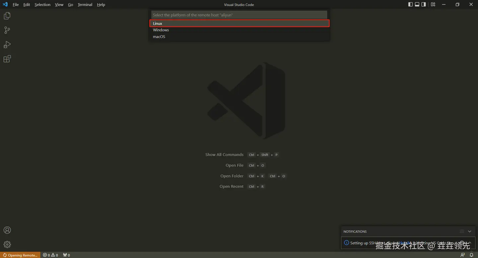Open the Go menu
Screen dimensions: 478x258
[x=70, y=5]
